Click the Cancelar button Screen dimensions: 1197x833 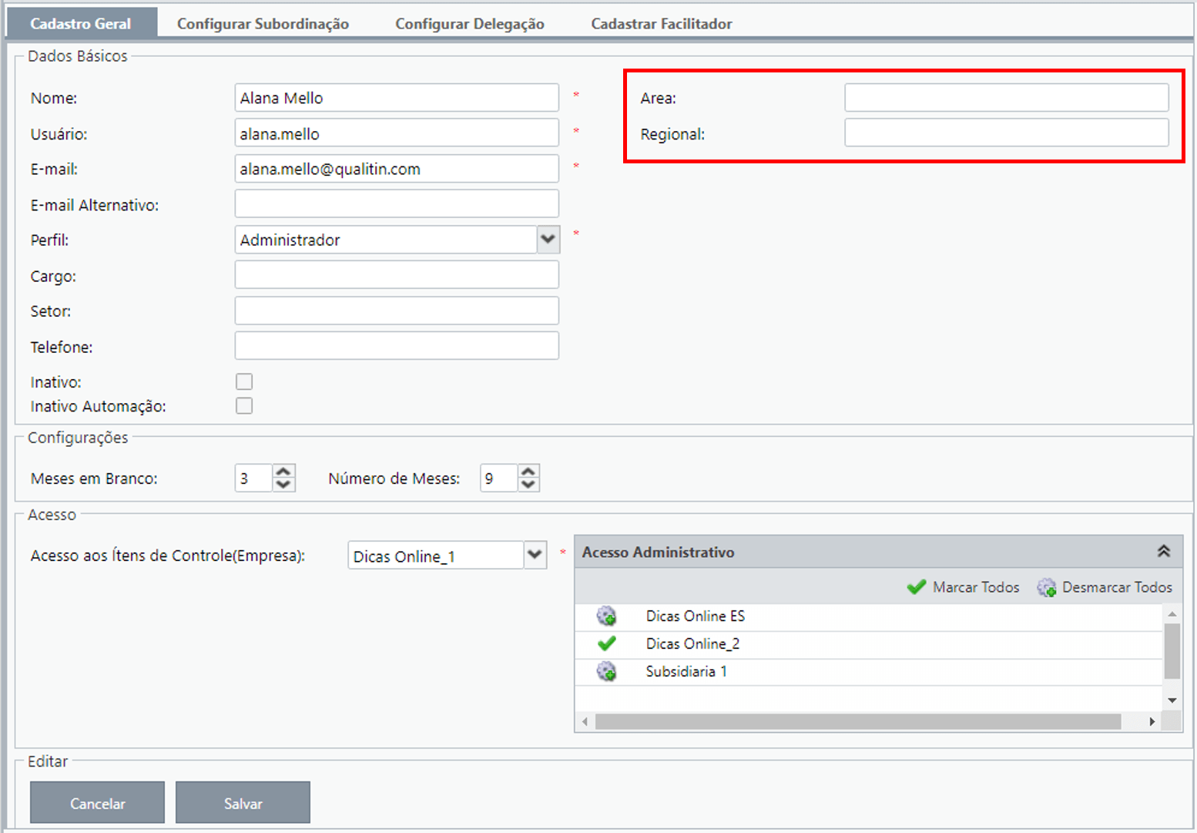point(97,802)
